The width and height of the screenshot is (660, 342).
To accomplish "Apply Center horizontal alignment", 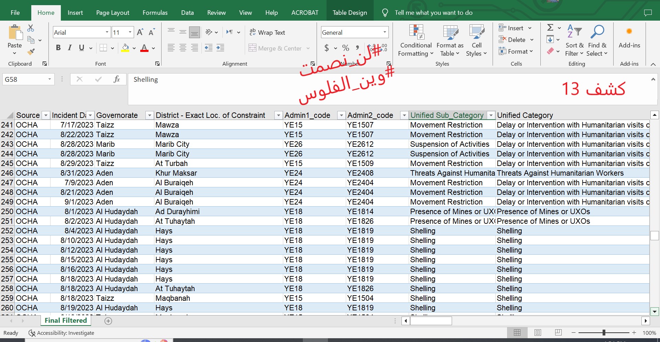I will (183, 48).
